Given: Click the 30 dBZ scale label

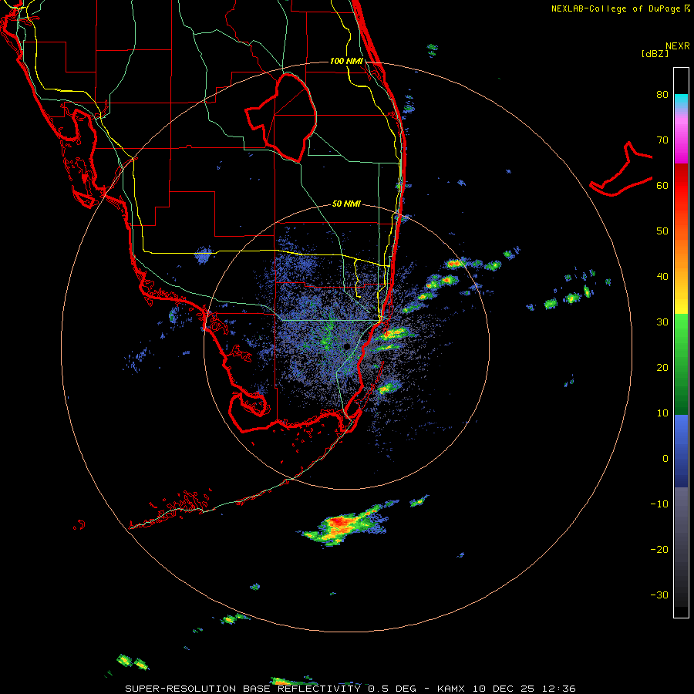Looking at the screenshot, I should click(662, 322).
